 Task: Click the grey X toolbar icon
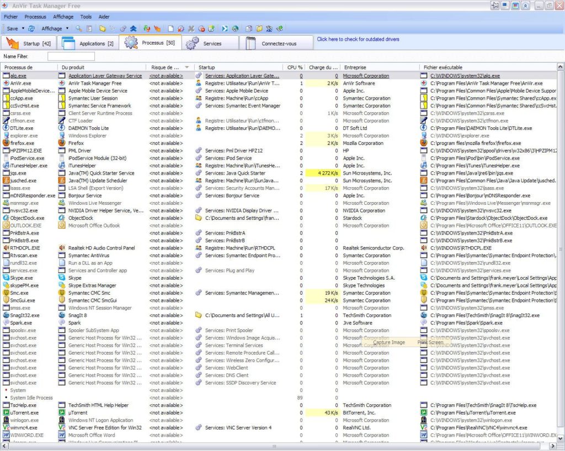tap(191, 29)
